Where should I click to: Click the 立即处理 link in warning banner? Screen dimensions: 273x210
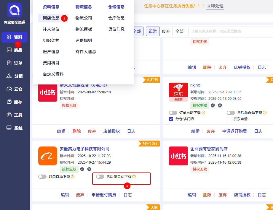click(215, 6)
